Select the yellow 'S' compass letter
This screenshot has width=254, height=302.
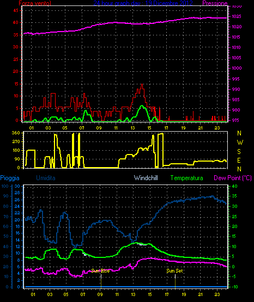(239, 152)
